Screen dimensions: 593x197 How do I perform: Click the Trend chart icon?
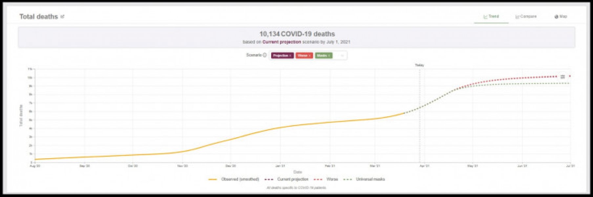485,17
